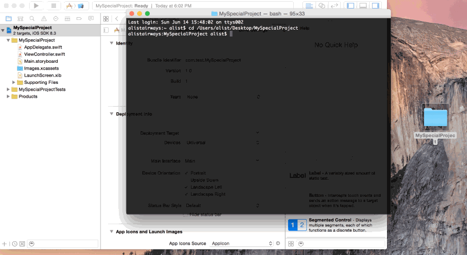This screenshot has height=255, width=467.
Task: Go back in editor history
Action: 117,19
